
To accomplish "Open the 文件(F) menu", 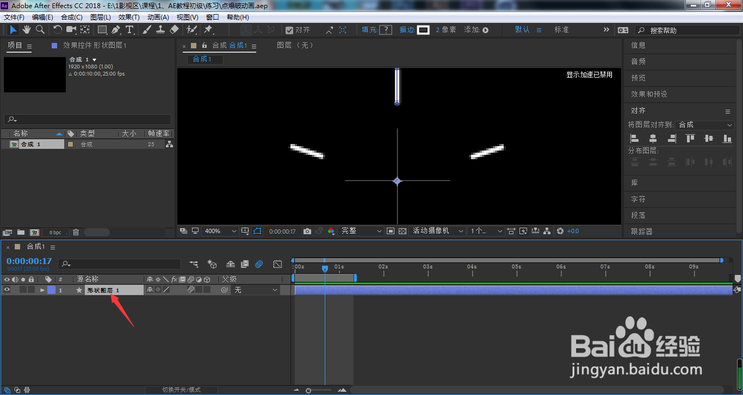I will [14, 17].
